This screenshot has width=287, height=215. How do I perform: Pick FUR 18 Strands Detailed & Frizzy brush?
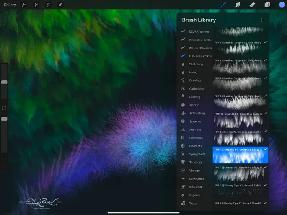click(x=240, y=174)
